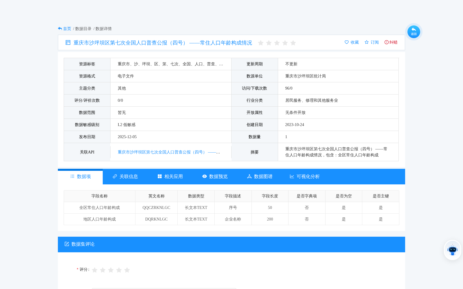Click the dataset title bookmark icon
Screen dimensions: 463x289
pos(68,42)
